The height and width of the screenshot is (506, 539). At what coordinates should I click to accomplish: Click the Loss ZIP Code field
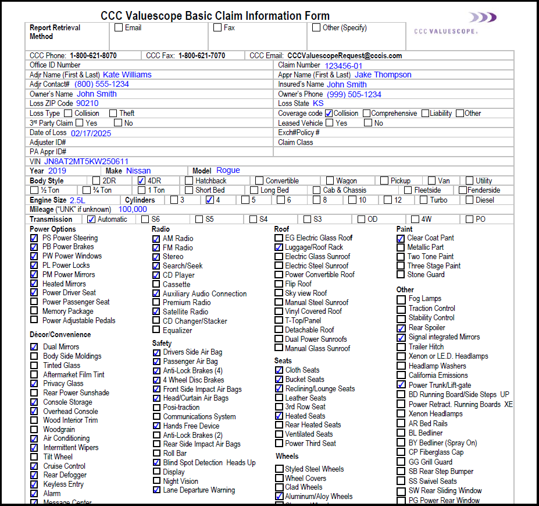[87, 103]
